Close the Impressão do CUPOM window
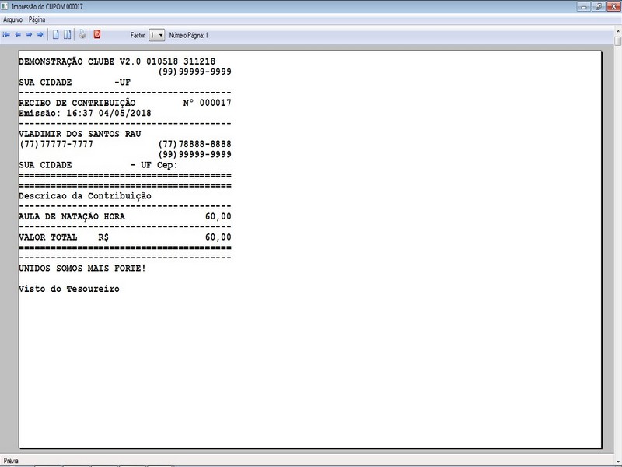The width and height of the screenshot is (622, 467). [612, 6]
